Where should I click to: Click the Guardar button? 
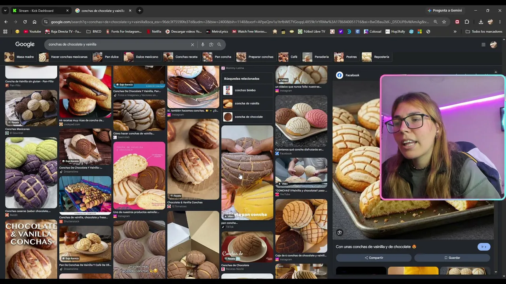(452, 258)
